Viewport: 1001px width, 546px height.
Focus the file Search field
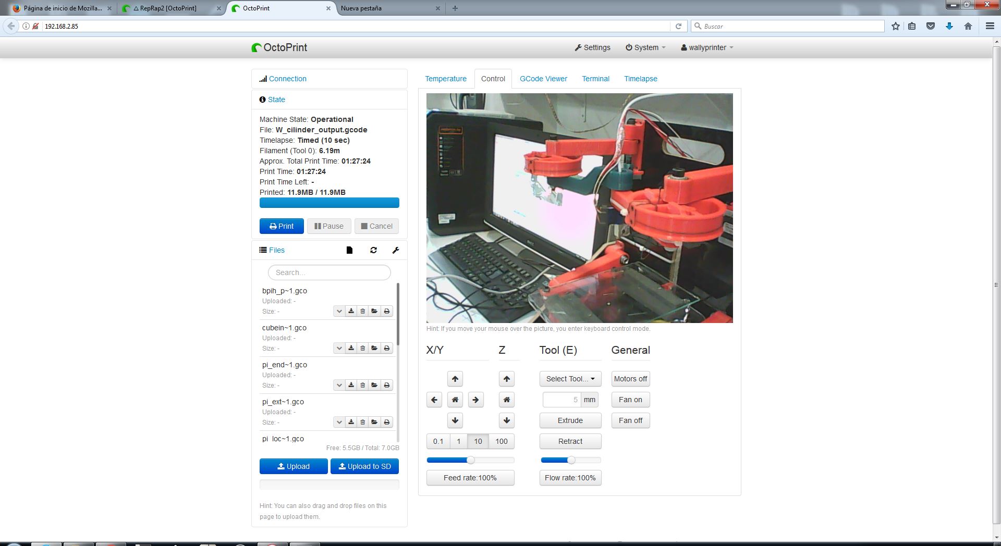329,272
